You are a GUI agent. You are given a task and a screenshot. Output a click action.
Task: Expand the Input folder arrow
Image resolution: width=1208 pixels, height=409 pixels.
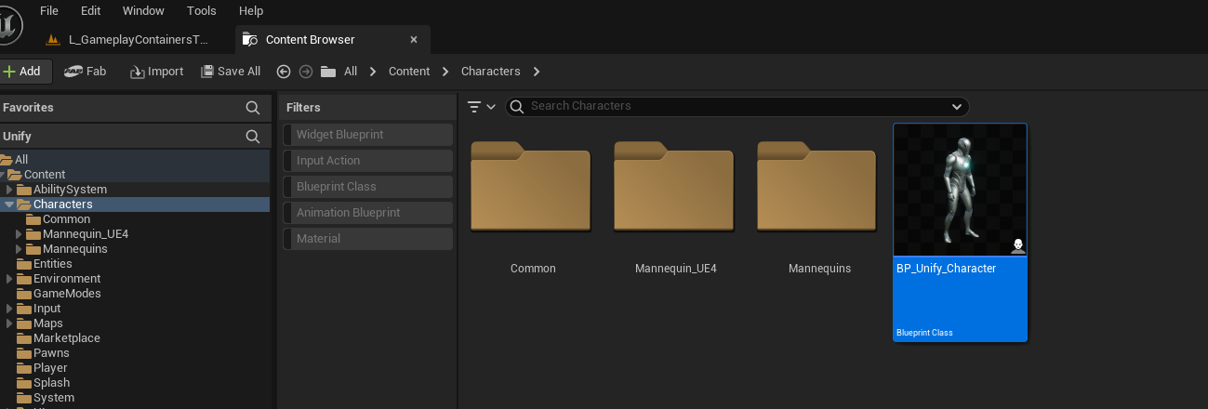[x=9, y=309]
